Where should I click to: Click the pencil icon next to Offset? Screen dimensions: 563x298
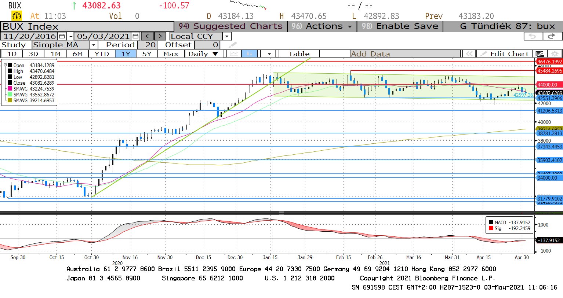pyautogui.click(x=233, y=45)
